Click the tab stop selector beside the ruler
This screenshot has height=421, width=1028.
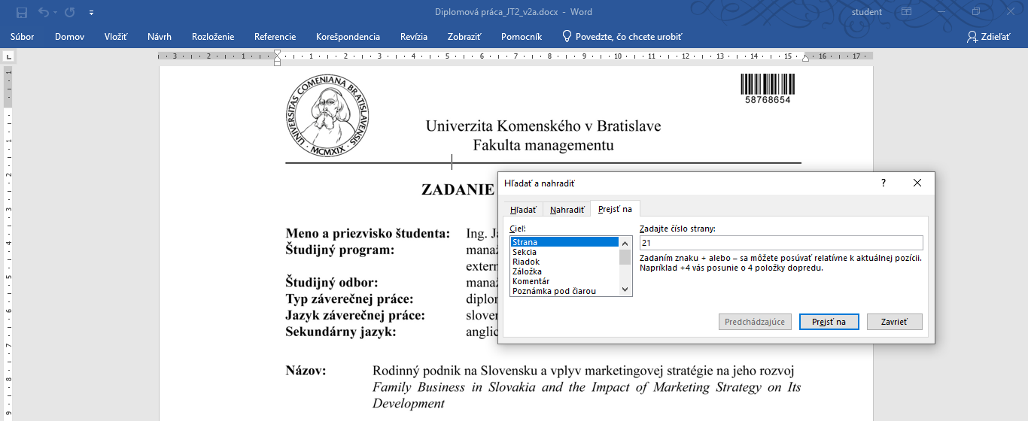click(8, 56)
